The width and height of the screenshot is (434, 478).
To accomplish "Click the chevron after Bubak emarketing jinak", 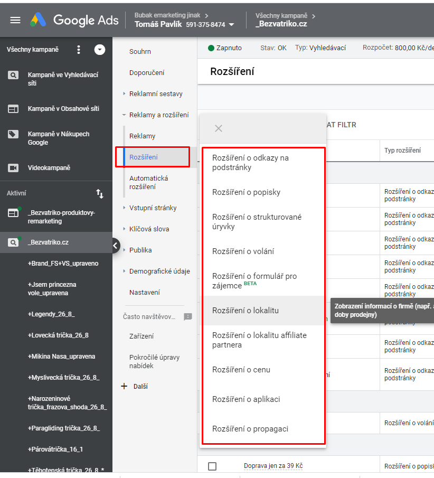I will pyautogui.click(x=206, y=15).
